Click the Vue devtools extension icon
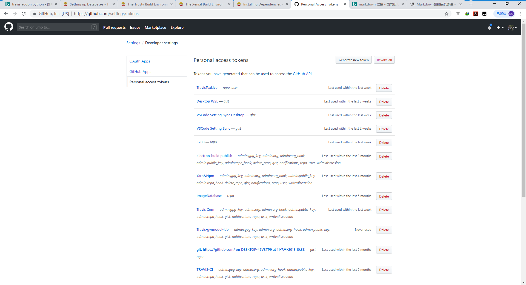The width and height of the screenshot is (526, 285). [458, 14]
